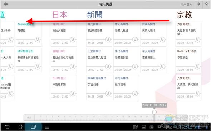Tap time 20:00 - 20:30 on 華人商業台 card
The height and width of the screenshot is (131, 211).
pyautogui.click(x=150, y=70)
